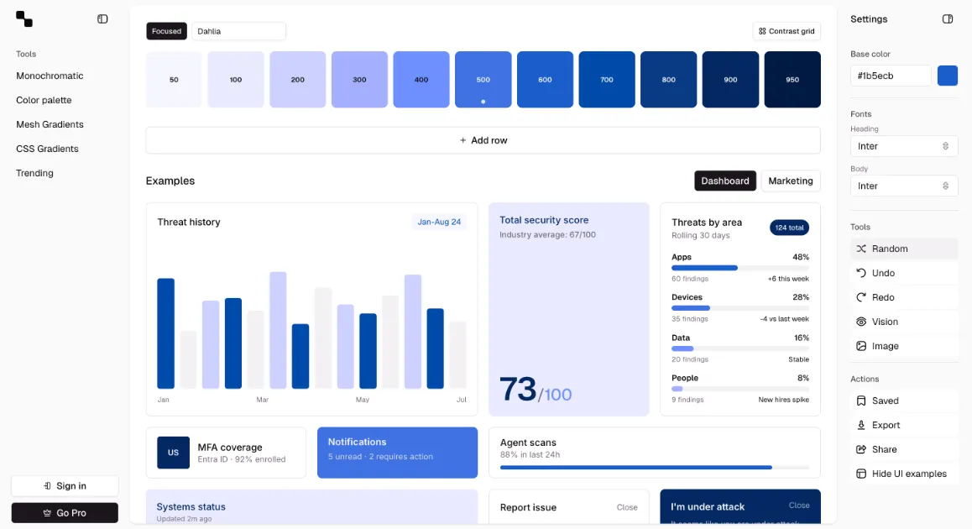The width and height of the screenshot is (972, 529).
Task: Switch to the Marketing examples tab
Action: coord(790,181)
